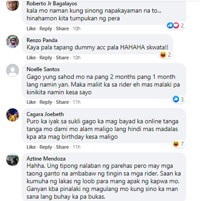Open Noelle Santos's default avatar

click(x=13, y=70)
